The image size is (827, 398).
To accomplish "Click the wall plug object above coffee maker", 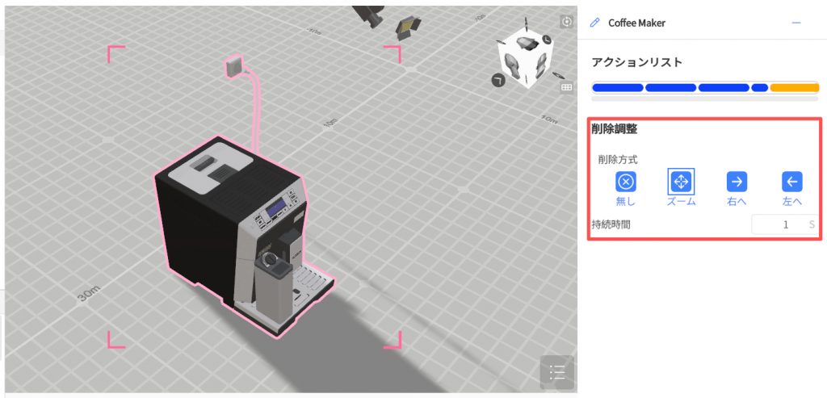I will (233, 66).
